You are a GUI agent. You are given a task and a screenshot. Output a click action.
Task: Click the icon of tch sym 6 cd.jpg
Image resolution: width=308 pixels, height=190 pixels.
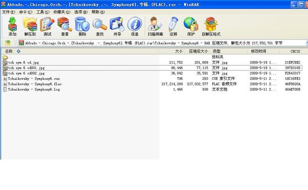pos(5,62)
